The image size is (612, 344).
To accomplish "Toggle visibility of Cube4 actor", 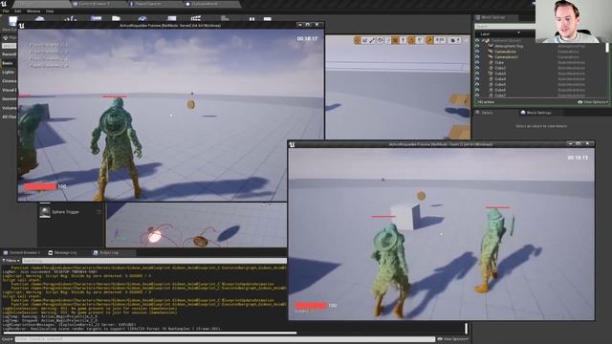I will coord(477,78).
